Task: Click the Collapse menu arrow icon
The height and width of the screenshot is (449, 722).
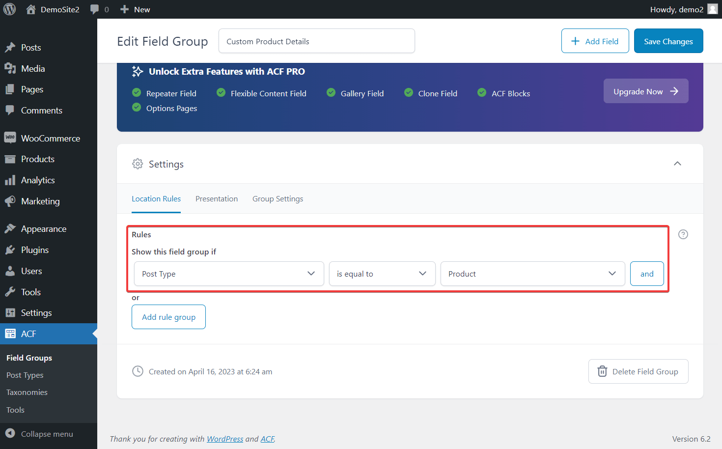Action: 10,433
